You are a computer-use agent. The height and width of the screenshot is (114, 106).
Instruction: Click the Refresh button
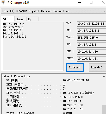(x=75, y=67)
